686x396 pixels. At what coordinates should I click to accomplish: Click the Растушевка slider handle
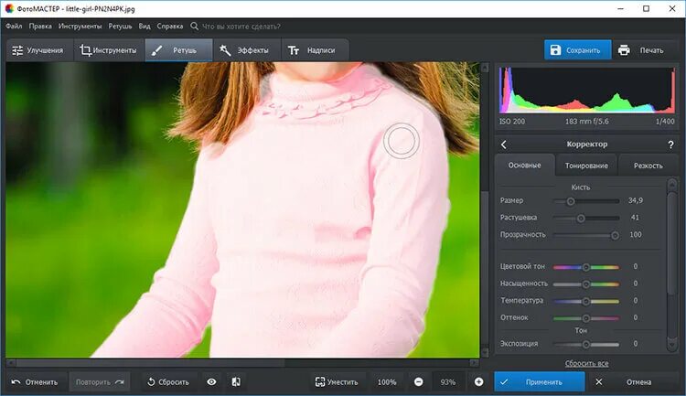(581, 218)
